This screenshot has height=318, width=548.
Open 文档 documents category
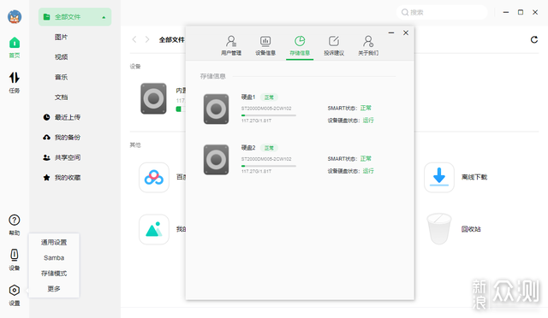61,97
